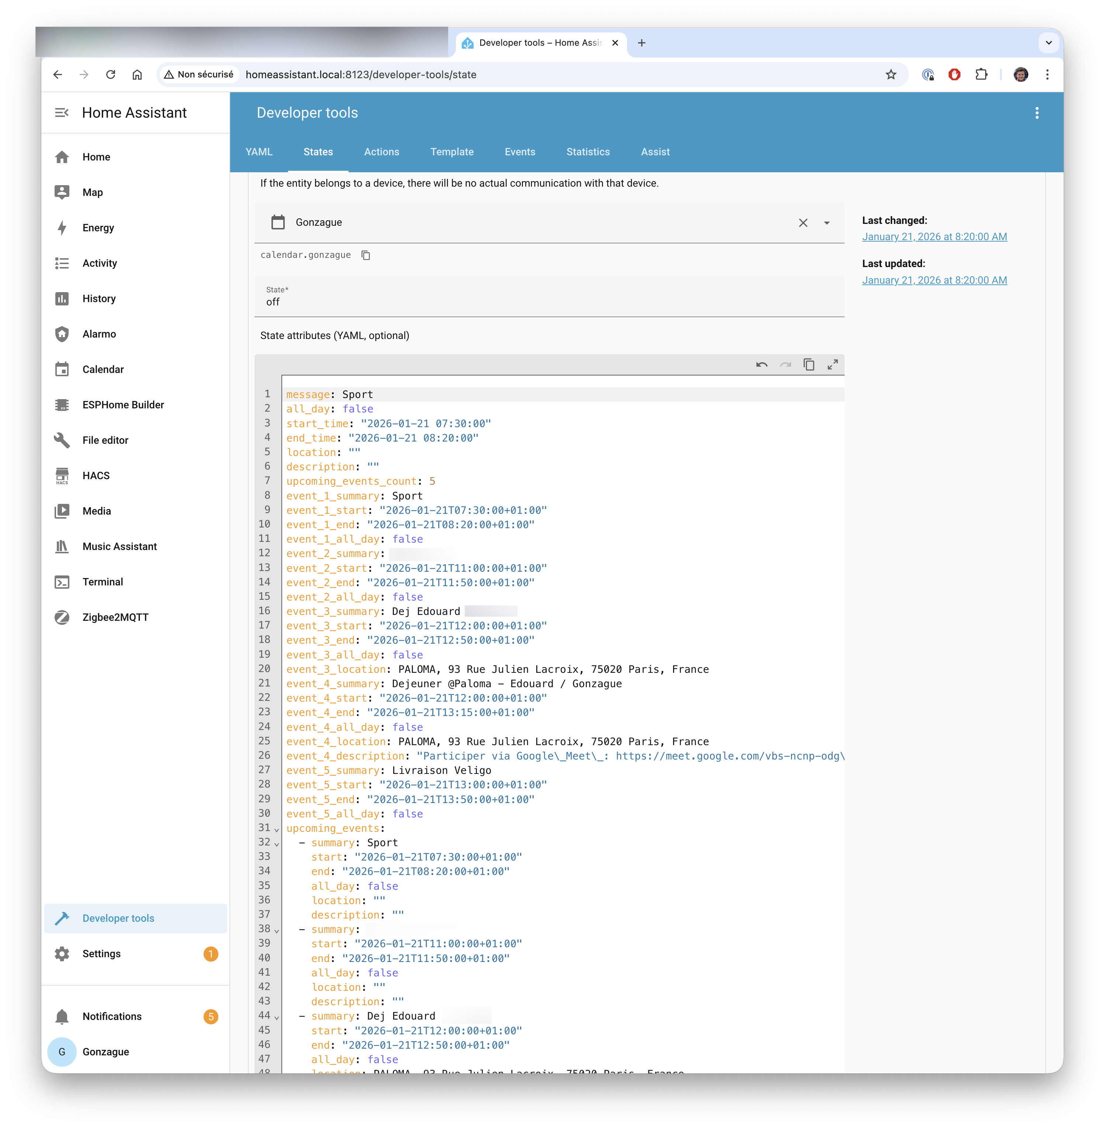Open ESPHome Builder in the sidebar
This screenshot has height=1128, width=1105.
[x=123, y=405]
